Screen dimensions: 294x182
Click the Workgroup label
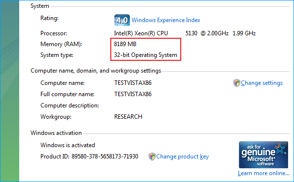pyautogui.click(x=56, y=117)
